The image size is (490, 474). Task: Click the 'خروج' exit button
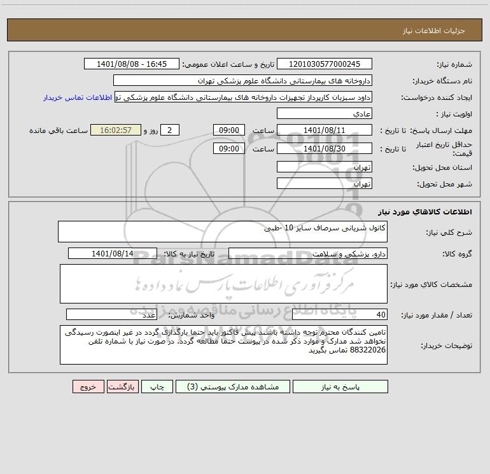click(x=88, y=387)
